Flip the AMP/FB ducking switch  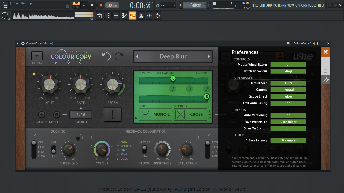coord(53,149)
